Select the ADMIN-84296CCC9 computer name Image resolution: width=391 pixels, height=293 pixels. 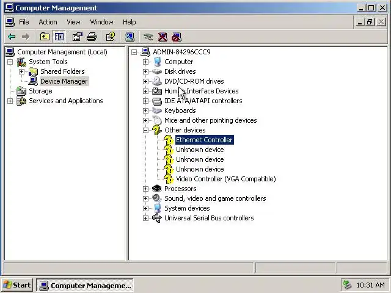pyautogui.click(x=181, y=52)
